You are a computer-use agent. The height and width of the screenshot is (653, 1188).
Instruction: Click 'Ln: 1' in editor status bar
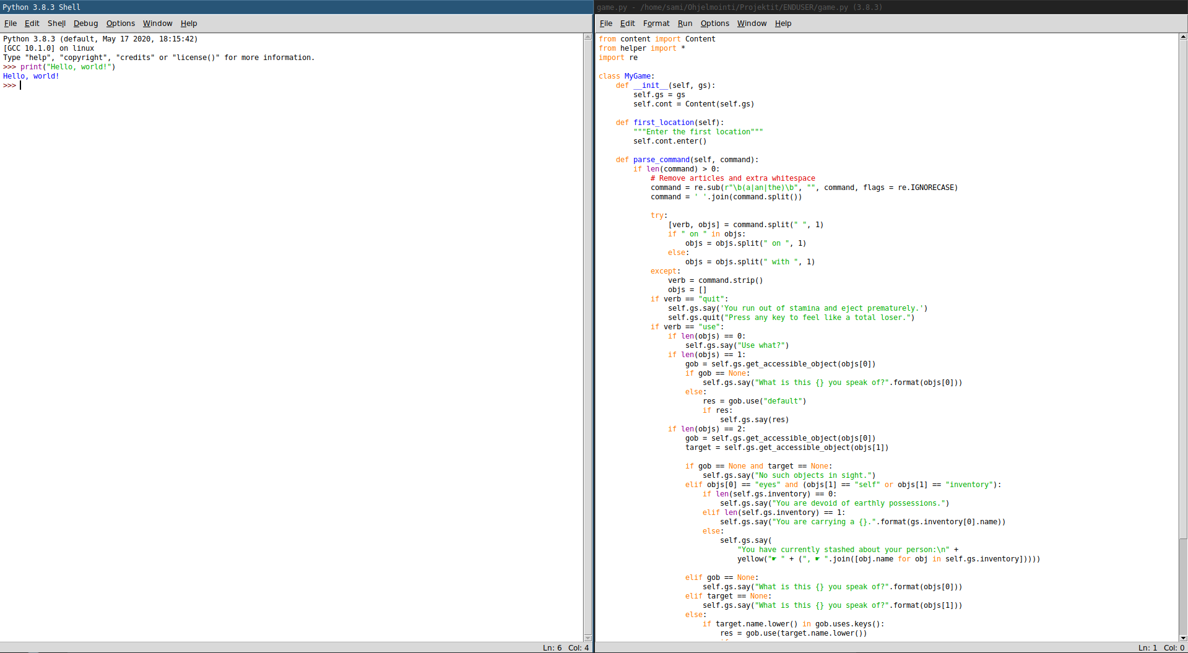[1147, 648]
